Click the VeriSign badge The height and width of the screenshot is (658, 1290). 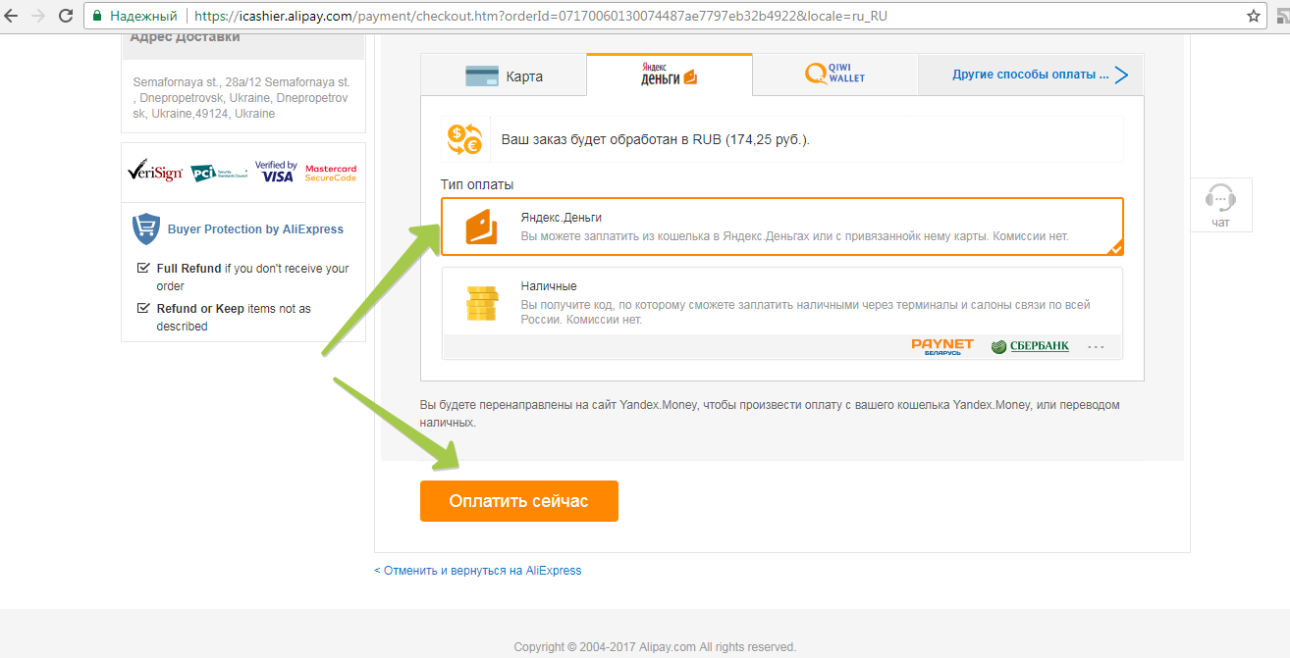(155, 172)
